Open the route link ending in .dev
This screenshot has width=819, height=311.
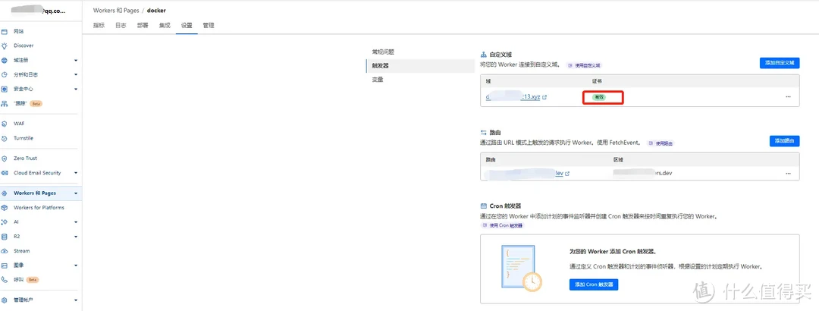click(x=524, y=174)
